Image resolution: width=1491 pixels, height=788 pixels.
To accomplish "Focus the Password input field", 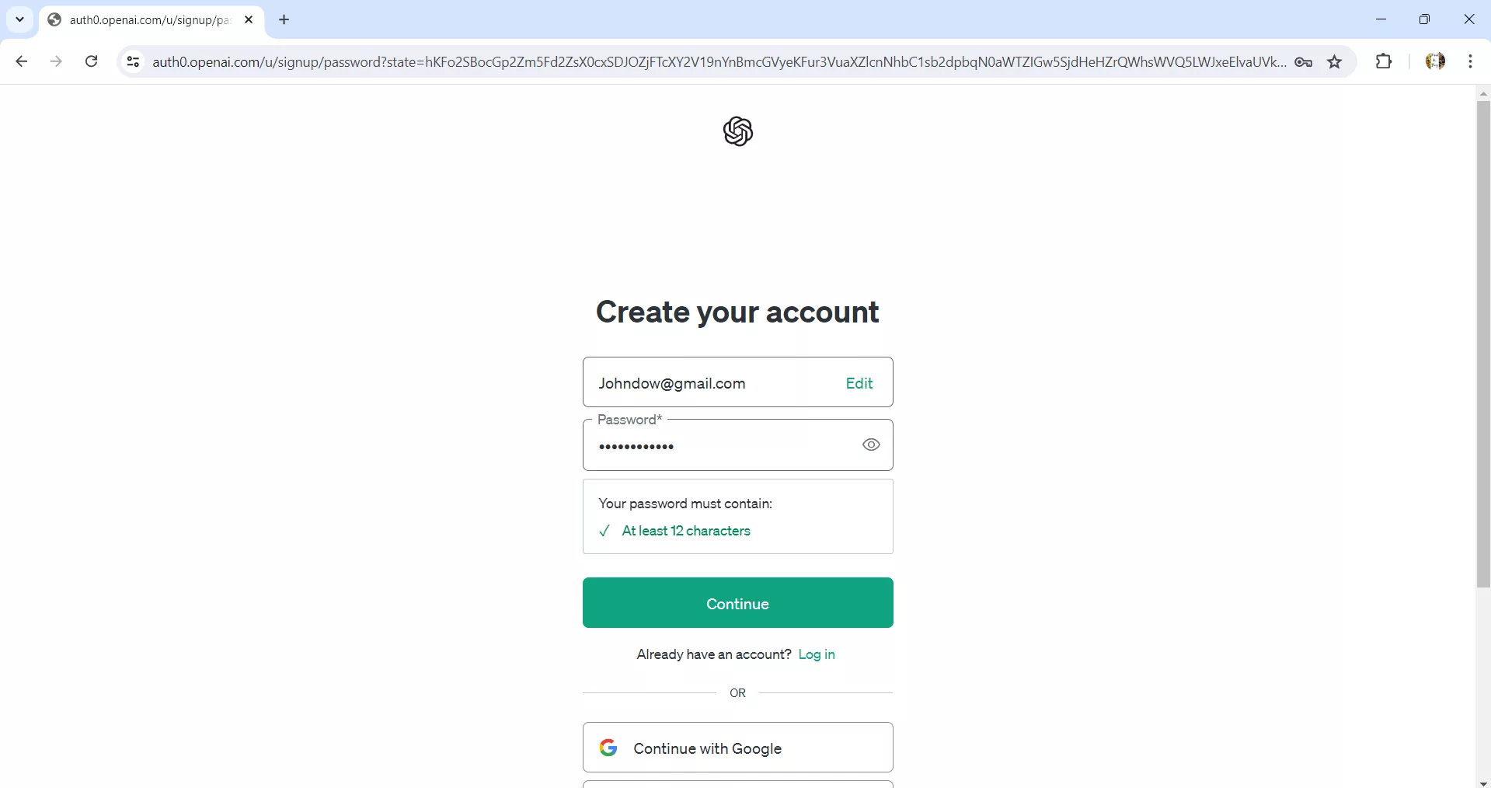I will [x=723, y=446].
